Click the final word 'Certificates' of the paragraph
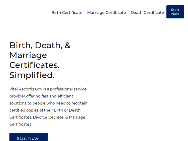 [x=20, y=124]
